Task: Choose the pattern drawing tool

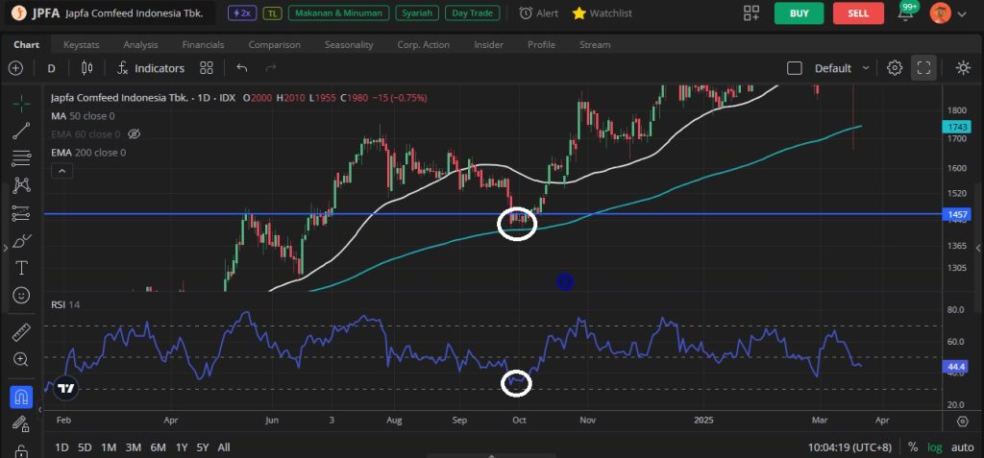Action: (x=21, y=185)
